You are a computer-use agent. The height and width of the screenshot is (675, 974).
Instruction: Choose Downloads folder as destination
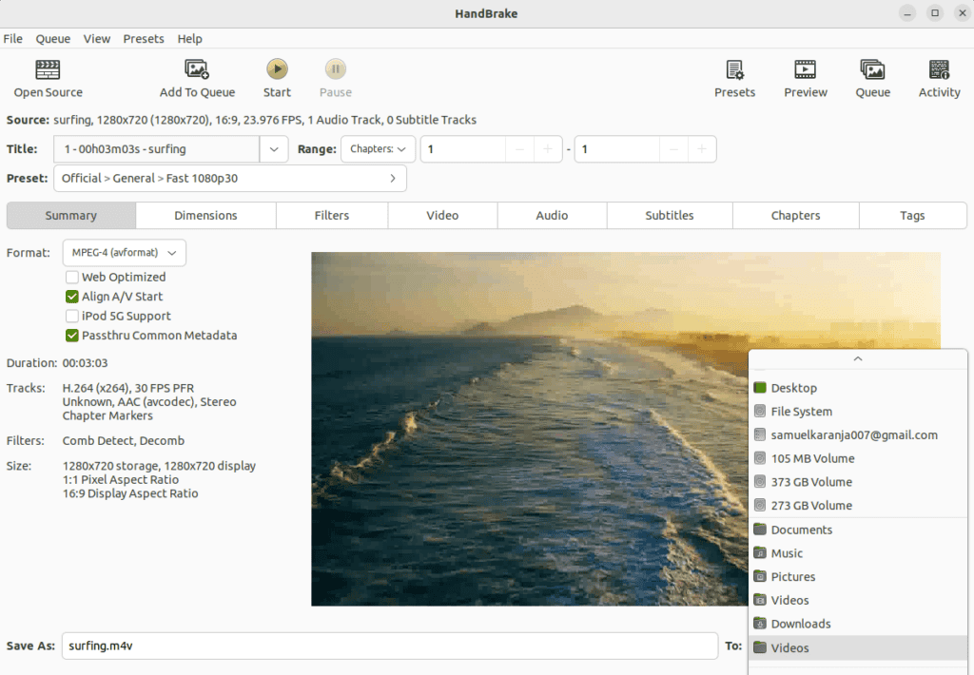pos(858,624)
